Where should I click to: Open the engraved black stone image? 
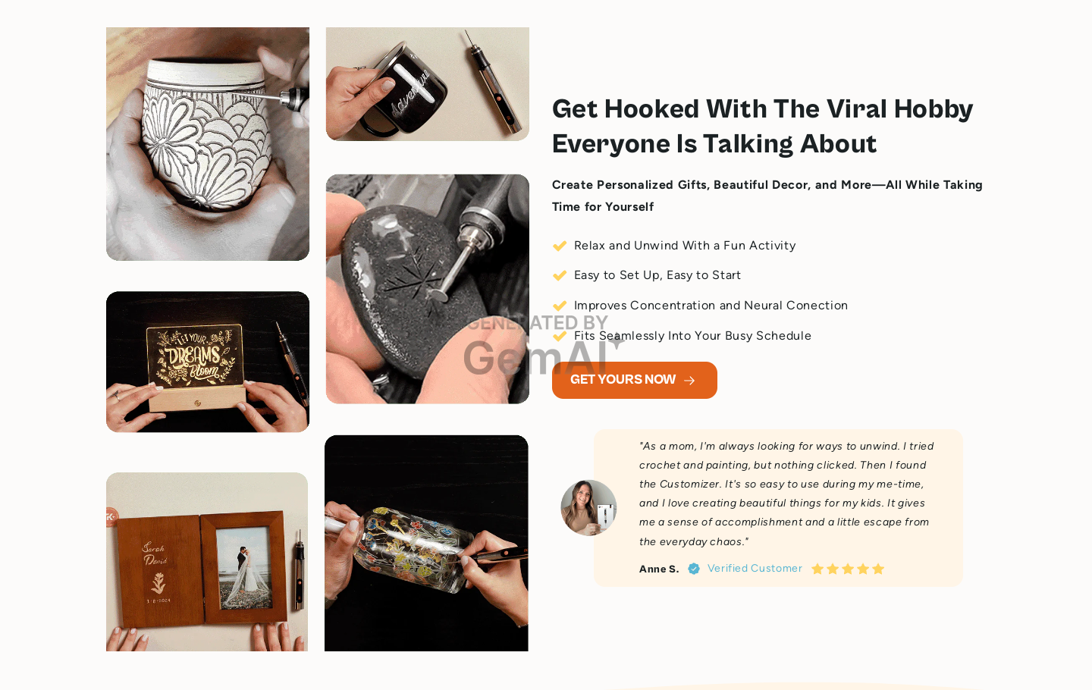[x=428, y=289]
